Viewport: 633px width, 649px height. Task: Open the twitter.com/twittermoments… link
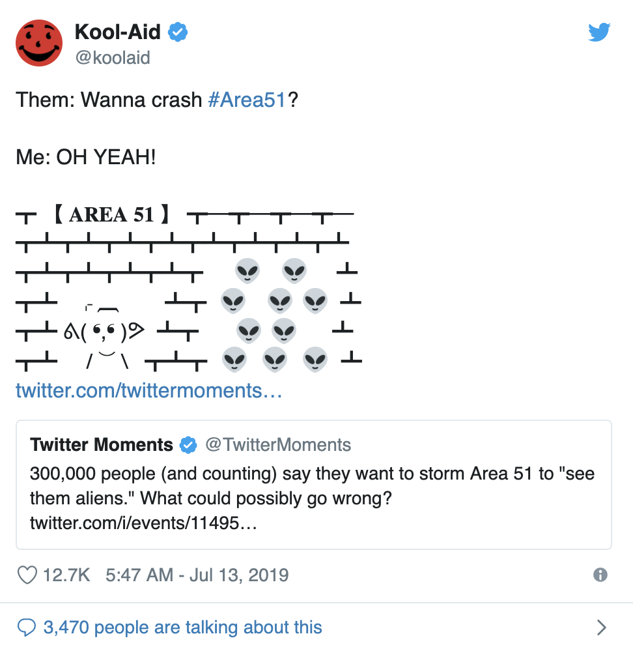[149, 390]
